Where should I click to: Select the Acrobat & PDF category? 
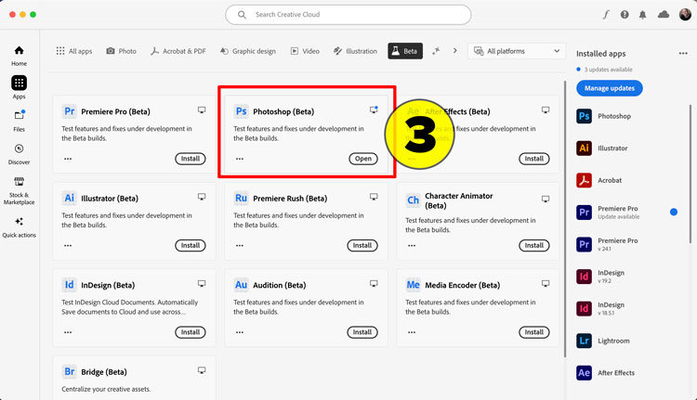[x=178, y=51]
